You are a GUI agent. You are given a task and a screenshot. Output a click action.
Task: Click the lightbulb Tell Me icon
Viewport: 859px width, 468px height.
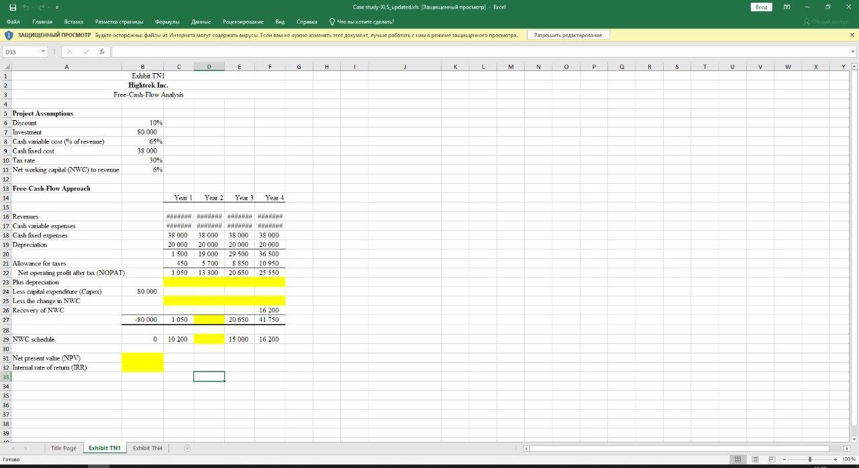click(332, 22)
